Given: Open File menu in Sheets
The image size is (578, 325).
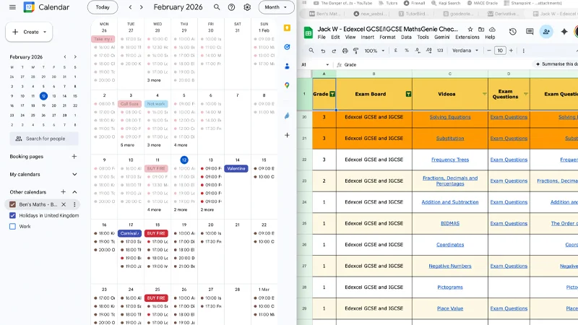Looking at the screenshot, I should click(x=322, y=38).
